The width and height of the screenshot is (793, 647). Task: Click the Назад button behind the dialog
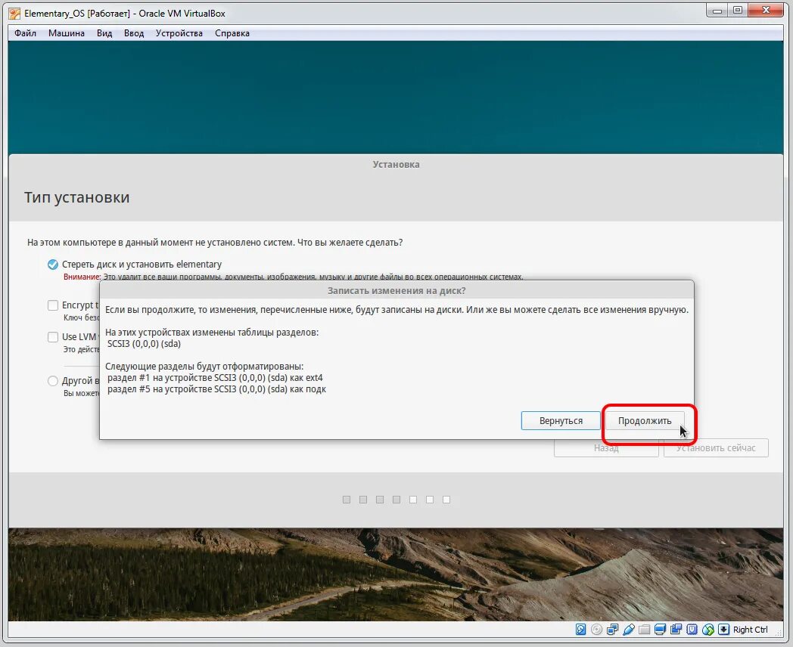click(x=606, y=448)
